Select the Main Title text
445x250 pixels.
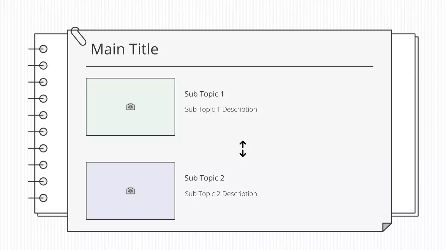(124, 49)
